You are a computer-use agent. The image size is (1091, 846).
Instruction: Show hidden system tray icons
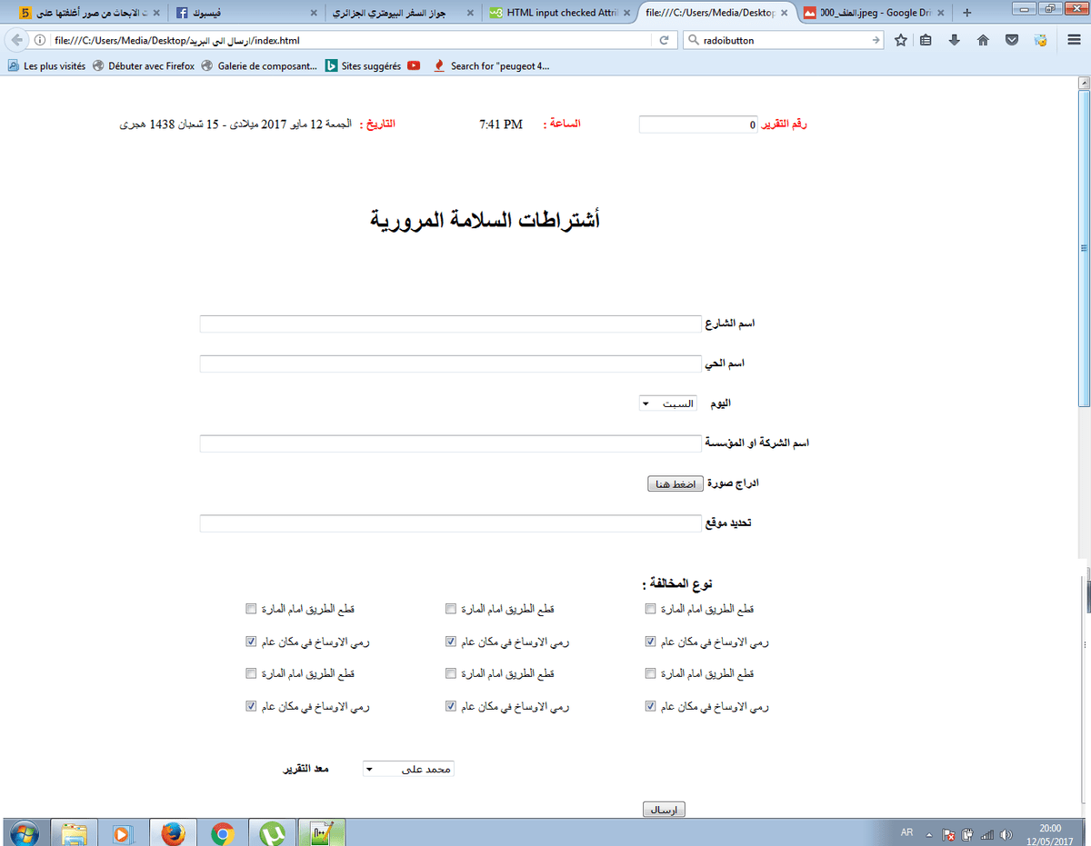coord(928,834)
